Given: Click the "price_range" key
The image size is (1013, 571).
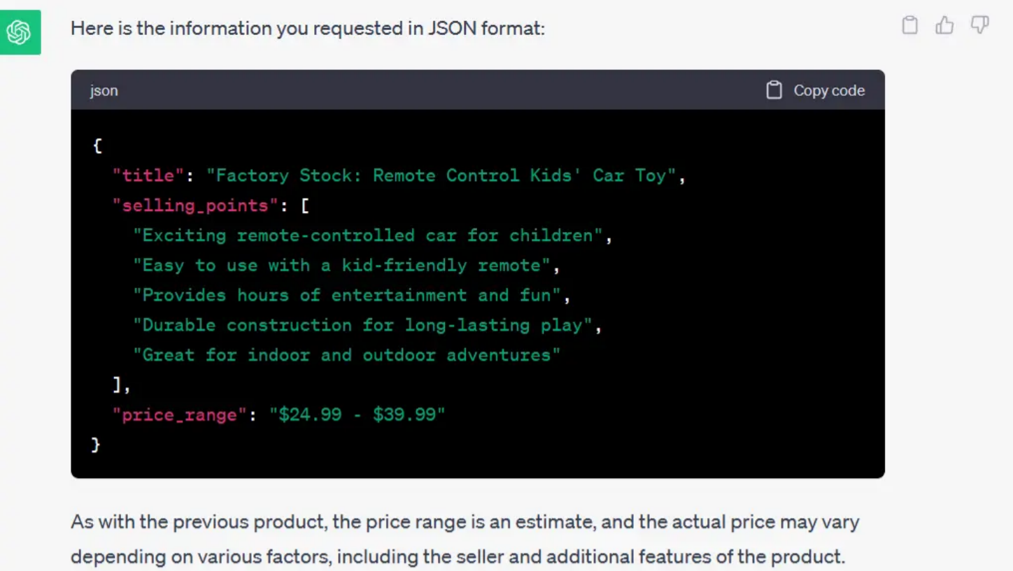Looking at the screenshot, I should [179, 414].
